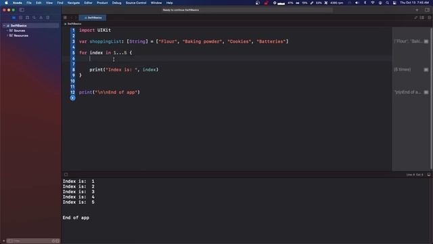This screenshot has height=244, width=433.
Task: Open the Help menu
Action: tap(169, 3)
